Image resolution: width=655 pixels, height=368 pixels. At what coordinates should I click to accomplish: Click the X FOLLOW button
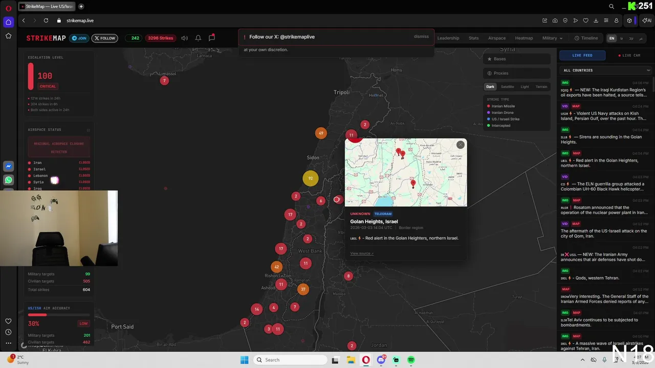click(x=105, y=38)
